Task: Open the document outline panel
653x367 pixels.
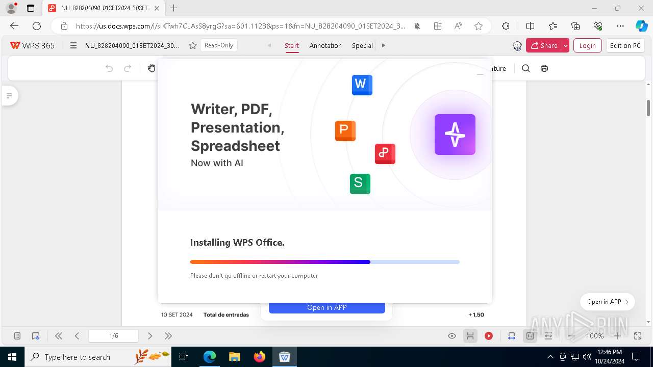Action: click(9, 95)
